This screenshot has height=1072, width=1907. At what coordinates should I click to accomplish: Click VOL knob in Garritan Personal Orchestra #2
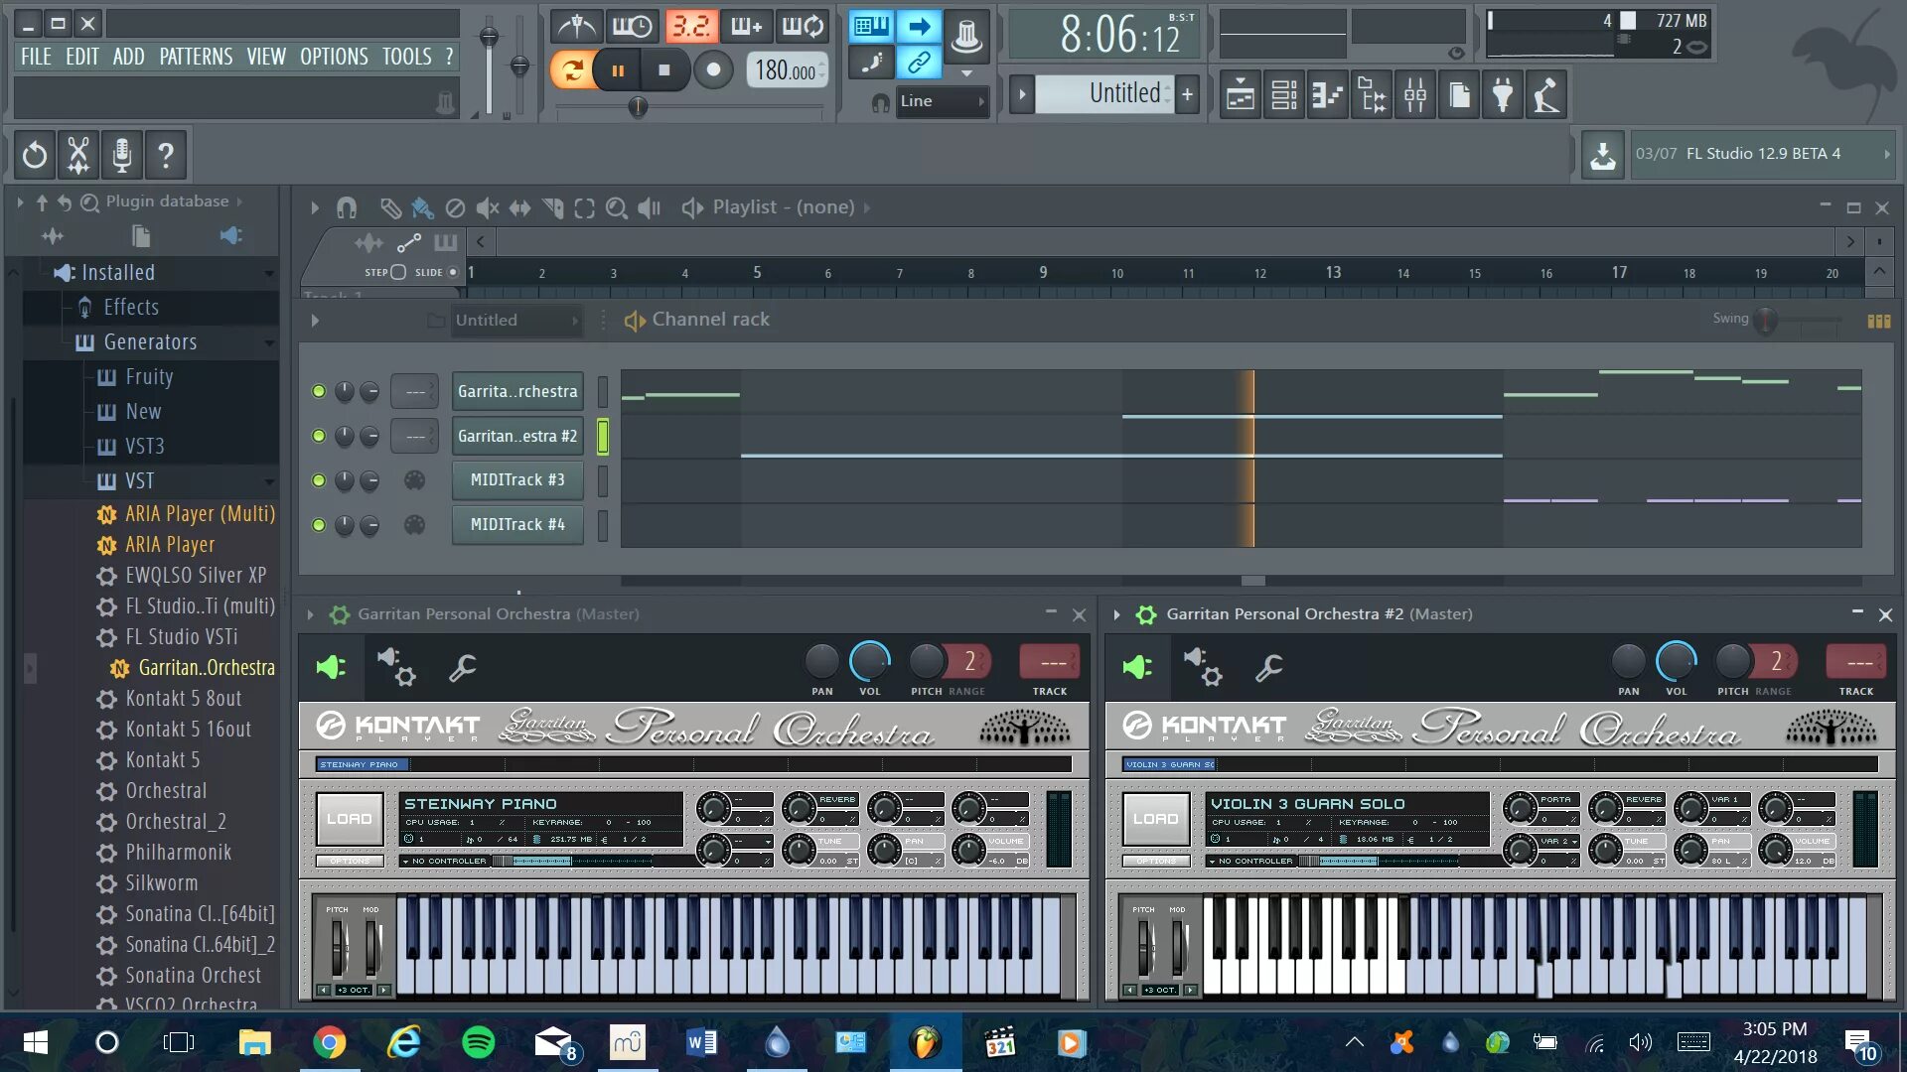tap(1677, 661)
